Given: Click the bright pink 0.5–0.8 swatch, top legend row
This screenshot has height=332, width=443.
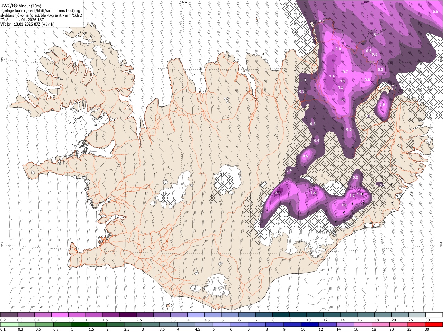Looking at the screenshot, I should [60, 315].
